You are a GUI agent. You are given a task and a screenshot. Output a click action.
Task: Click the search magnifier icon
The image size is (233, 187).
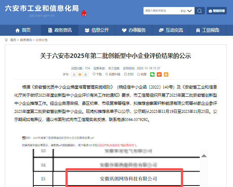click(x=199, y=11)
